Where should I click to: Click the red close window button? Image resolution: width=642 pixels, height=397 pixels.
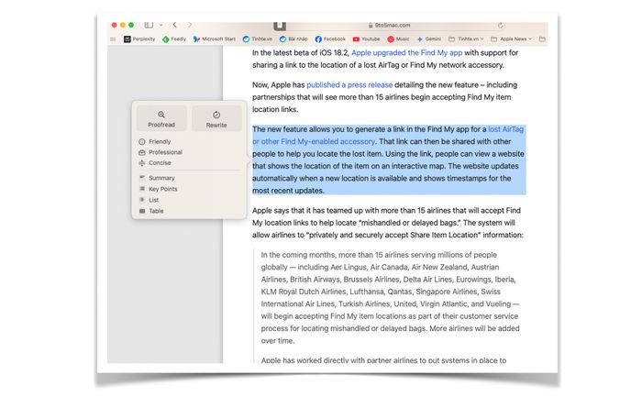click(x=115, y=25)
